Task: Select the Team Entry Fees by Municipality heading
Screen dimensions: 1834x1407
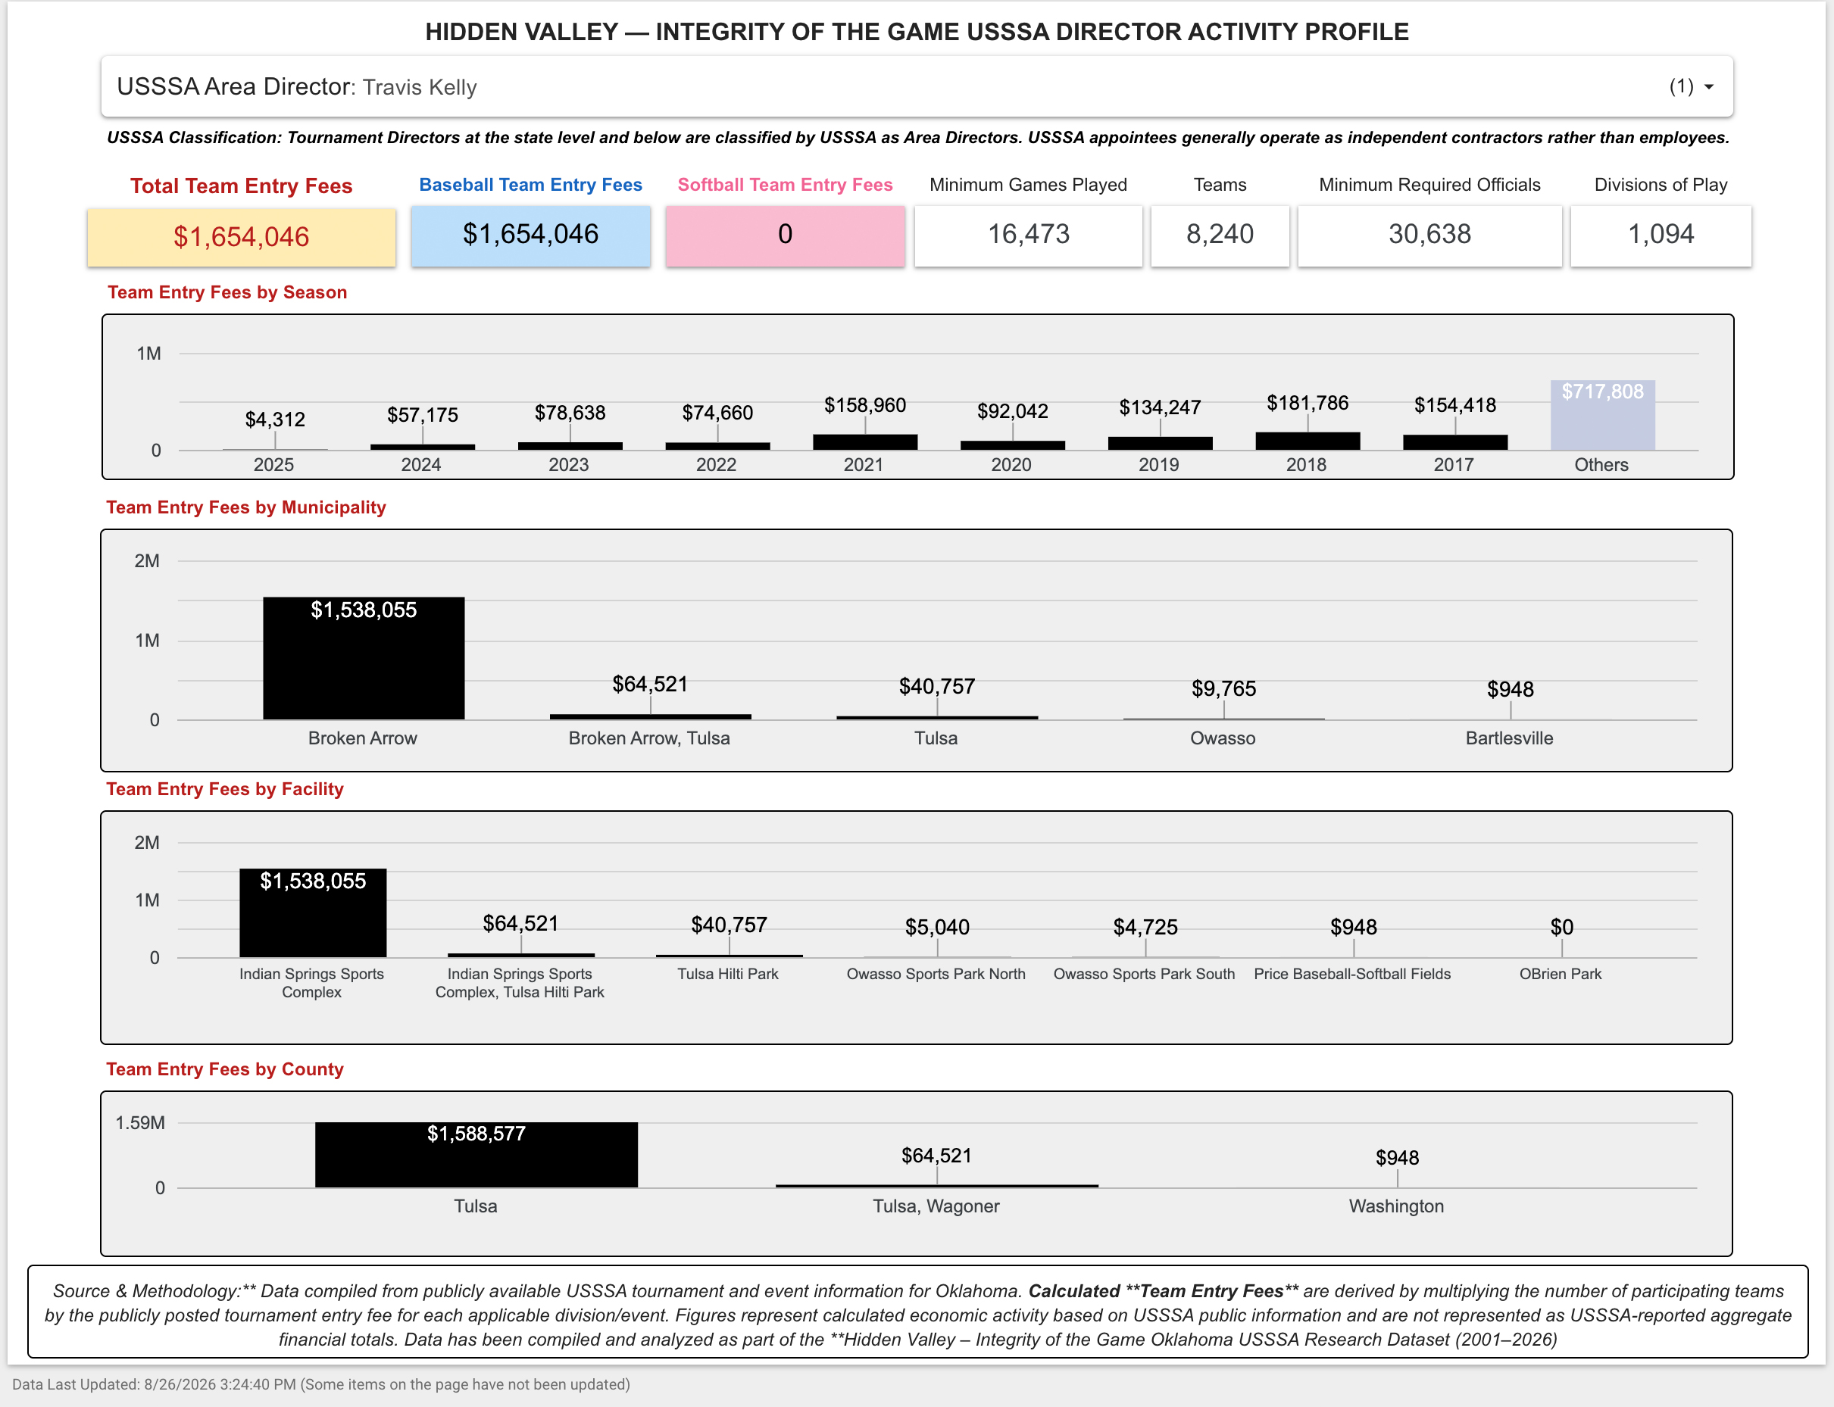Action: 246,507
